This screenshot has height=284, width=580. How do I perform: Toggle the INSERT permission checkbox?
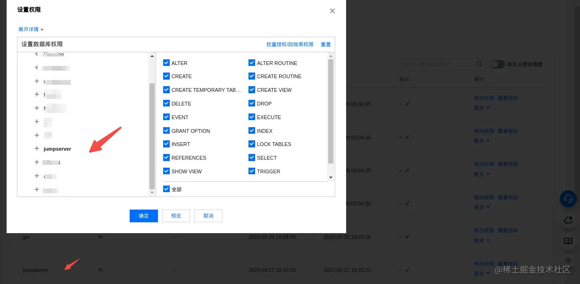(x=166, y=144)
